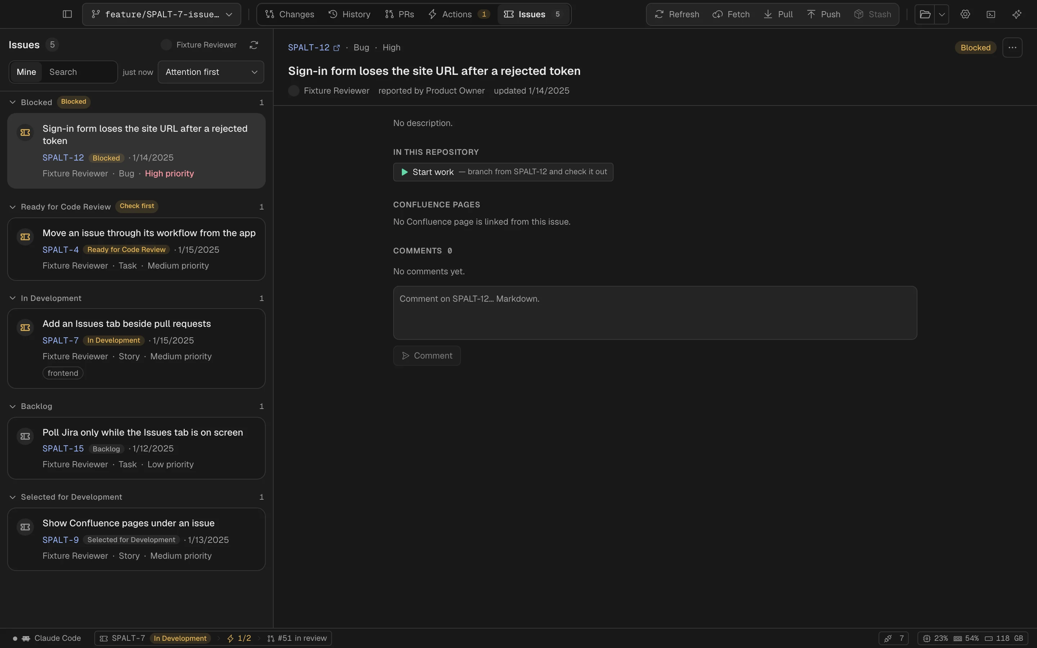
Task: Switch to the Changes tab
Action: tap(289, 14)
